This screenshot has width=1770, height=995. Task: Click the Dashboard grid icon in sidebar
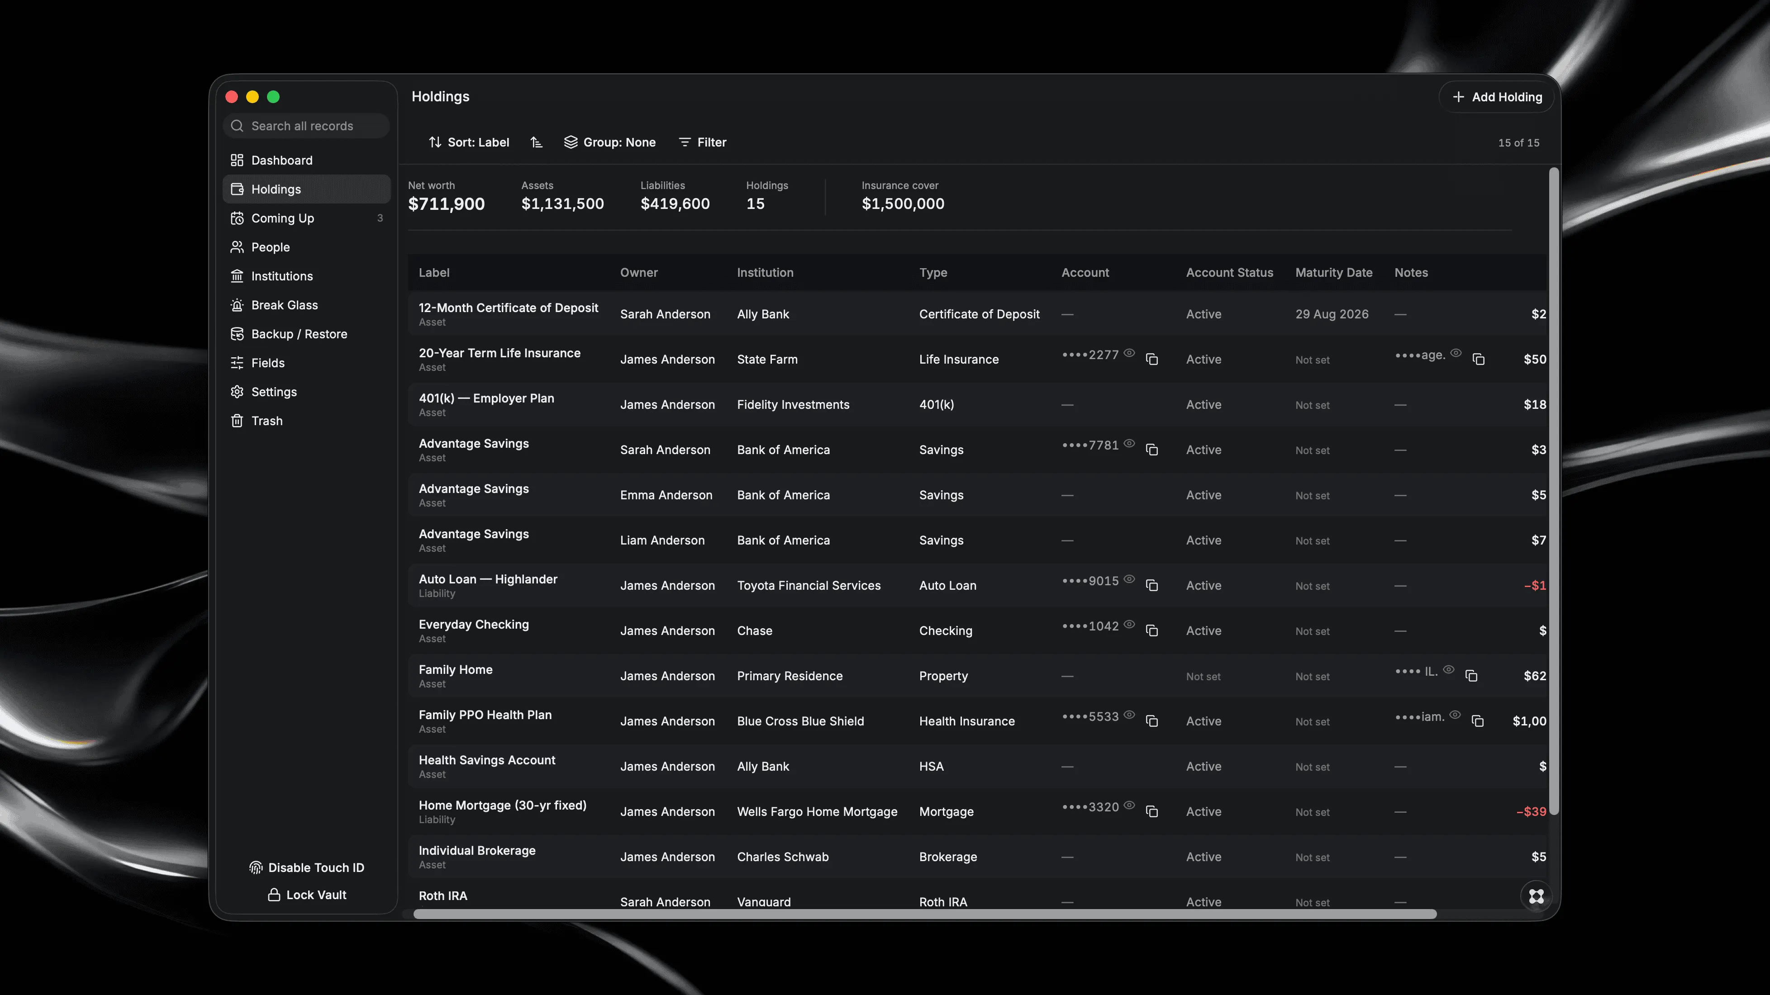(237, 160)
